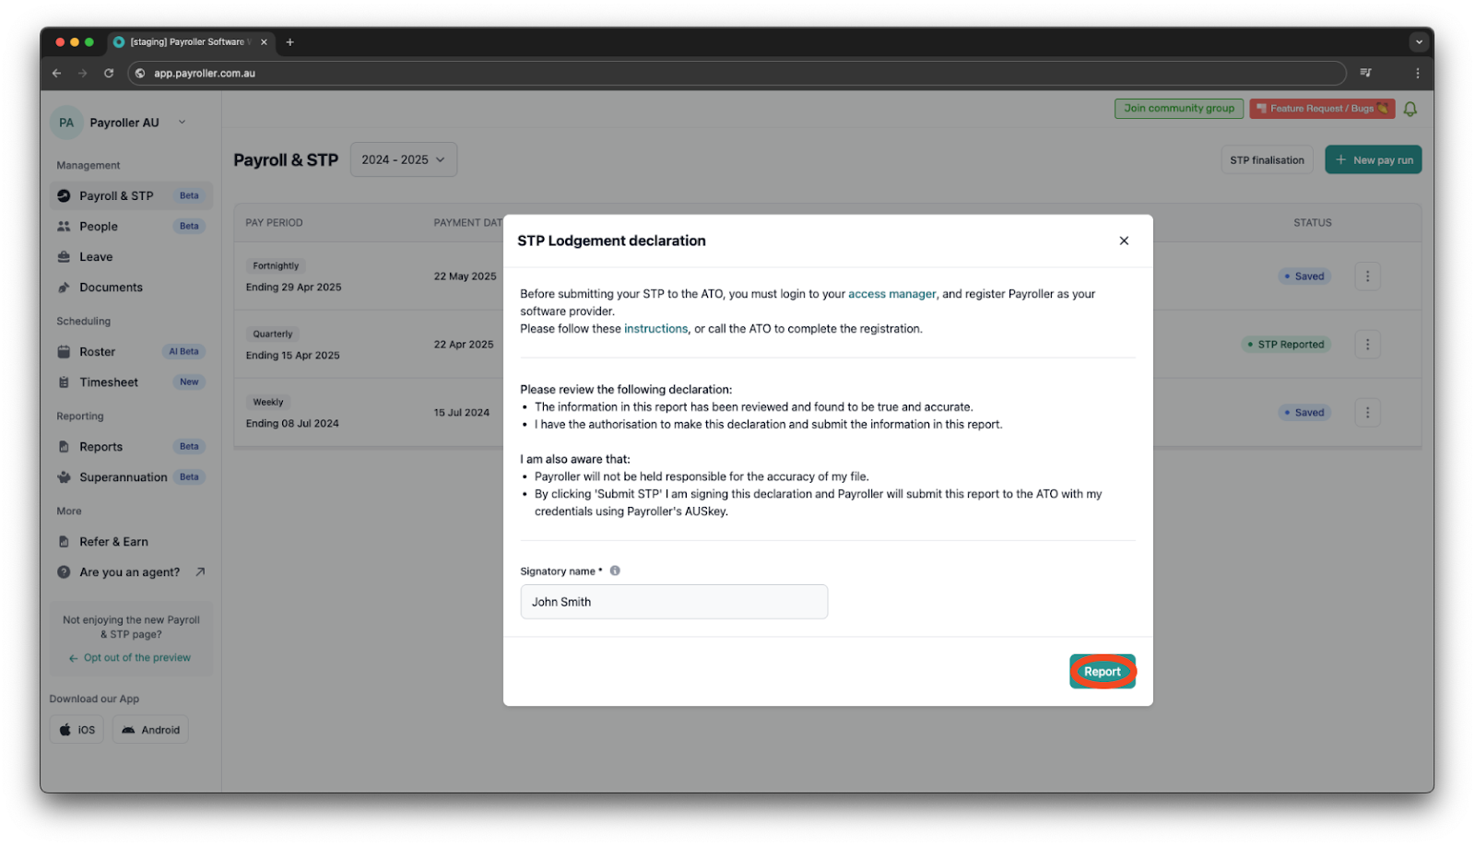Open options menu for Weekly pay run
The width and height of the screenshot is (1475, 846).
[x=1366, y=413]
